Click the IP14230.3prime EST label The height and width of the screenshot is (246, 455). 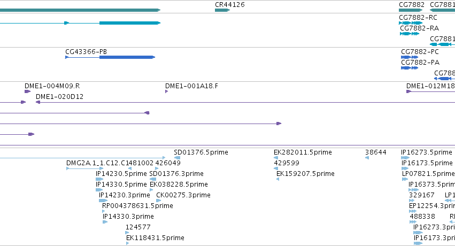pyautogui.click(x=125, y=195)
